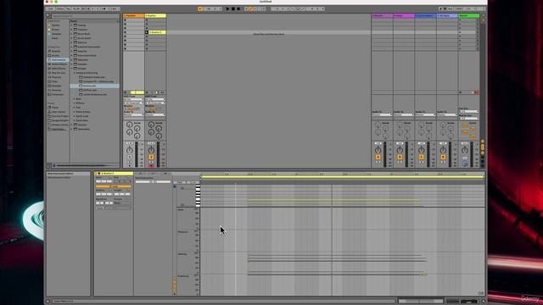Toggle return track C activator button
Screen dimensions: 543x305
tap(422, 158)
